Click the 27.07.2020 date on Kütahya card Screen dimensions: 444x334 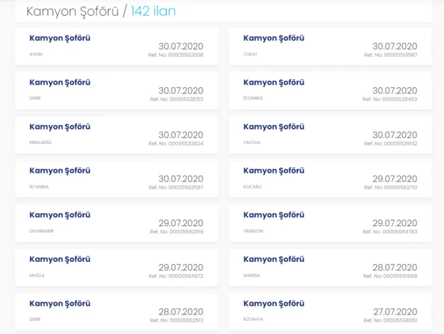click(394, 312)
